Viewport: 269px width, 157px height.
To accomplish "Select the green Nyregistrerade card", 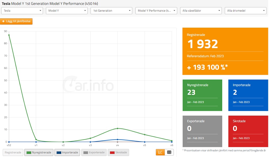I will coord(202,95).
